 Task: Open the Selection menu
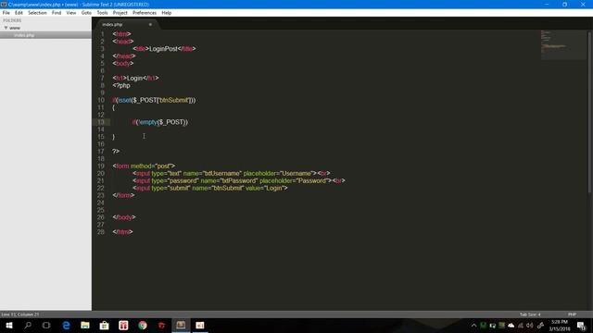[x=37, y=13]
